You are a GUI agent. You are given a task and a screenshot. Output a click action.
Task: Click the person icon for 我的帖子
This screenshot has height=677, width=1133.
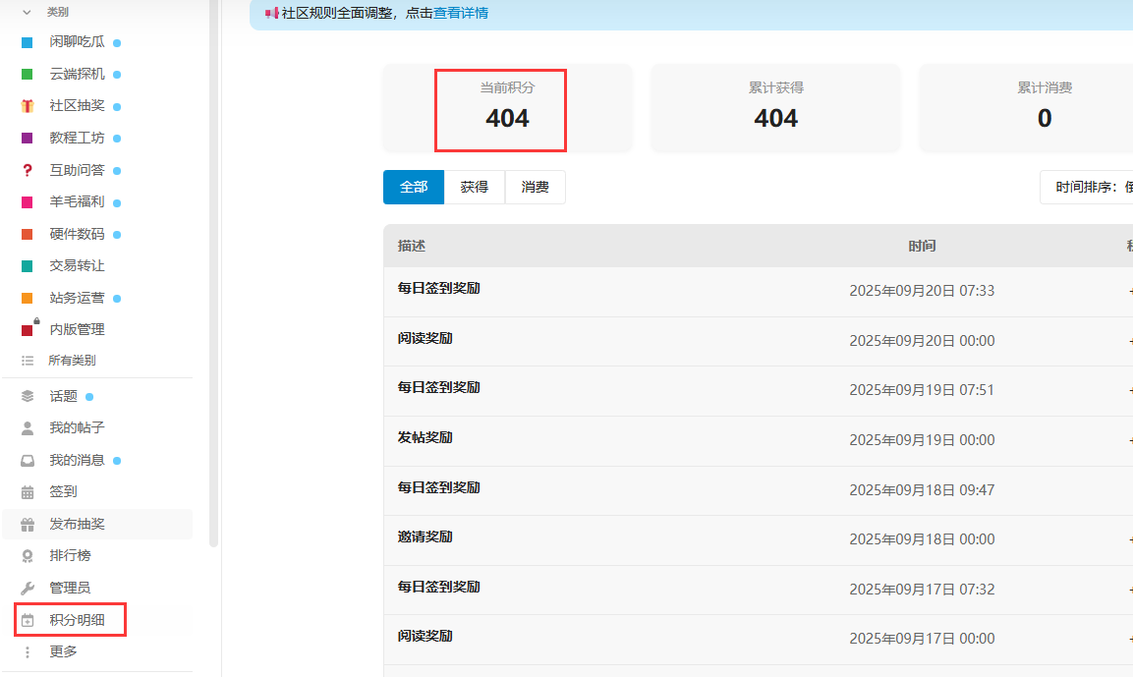(28, 428)
